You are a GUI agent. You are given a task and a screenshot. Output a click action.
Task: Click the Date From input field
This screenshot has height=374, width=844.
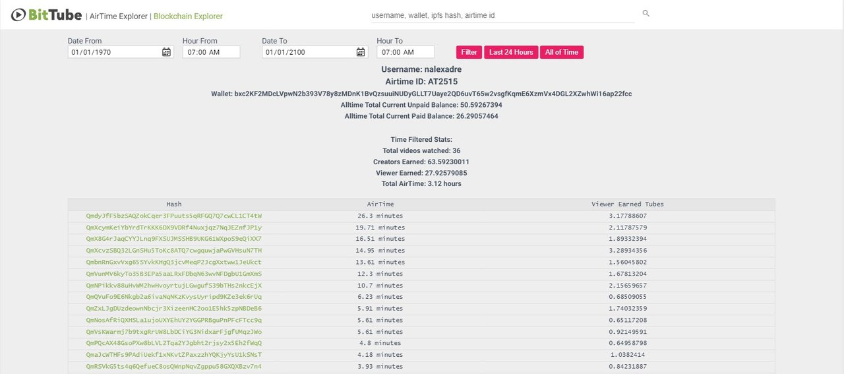[x=121, y=52]
